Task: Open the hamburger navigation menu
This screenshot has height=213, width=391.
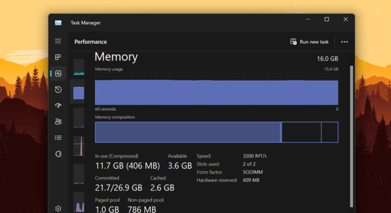Action: [x=58, y=41]
